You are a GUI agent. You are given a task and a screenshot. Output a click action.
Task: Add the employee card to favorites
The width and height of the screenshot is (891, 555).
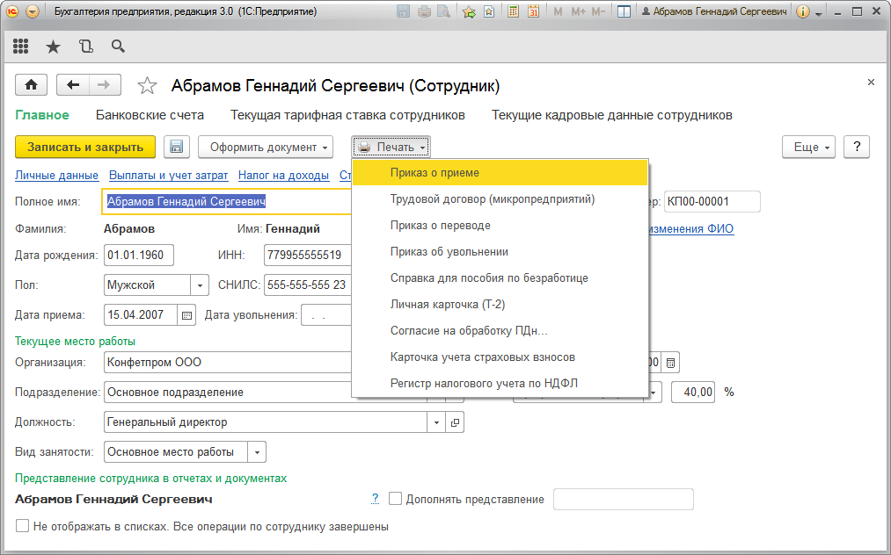point(147,86)
